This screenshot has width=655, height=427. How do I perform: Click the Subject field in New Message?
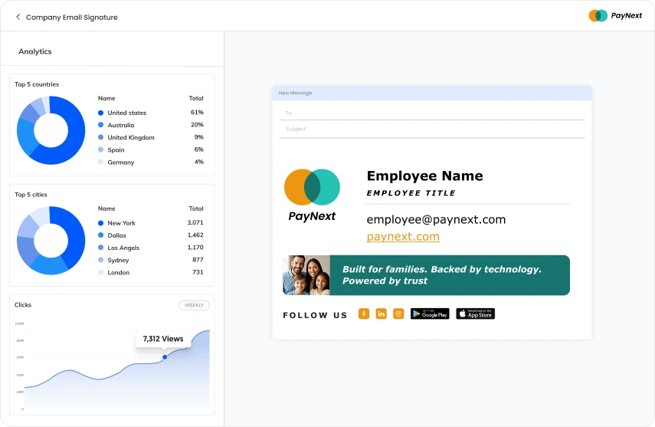tap(432, 129)
